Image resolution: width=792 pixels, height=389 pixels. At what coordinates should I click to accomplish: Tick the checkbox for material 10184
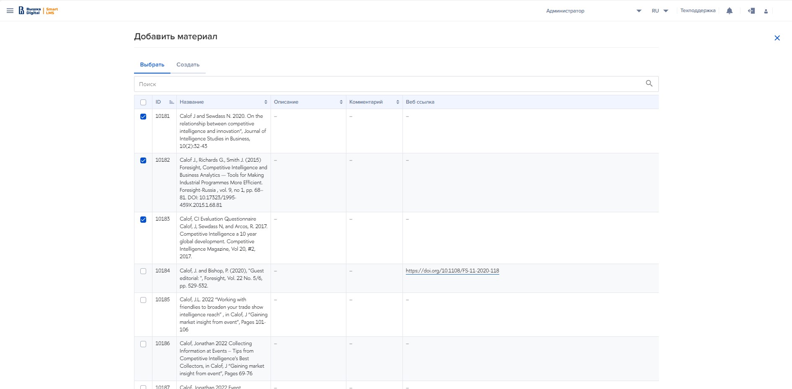coord(143,271)
